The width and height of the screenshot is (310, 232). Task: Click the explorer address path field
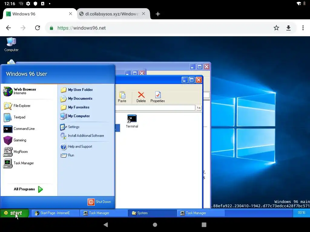click(155, 108)
